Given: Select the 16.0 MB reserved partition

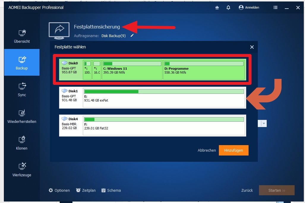Looking at the screenshot, I should 97,70.
